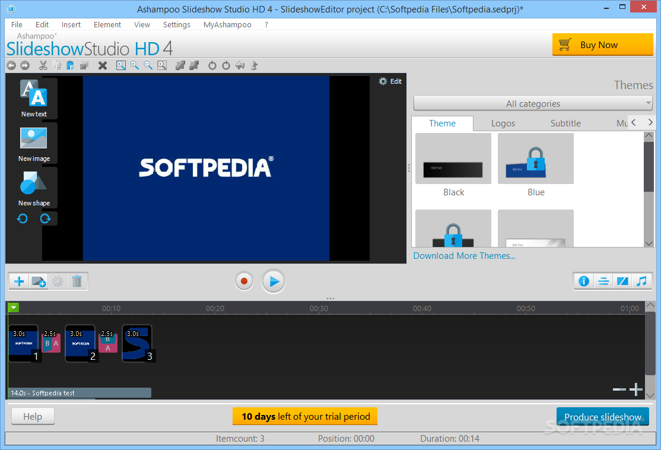Zoom out with the minus magnifier

[x=148, y=65]
